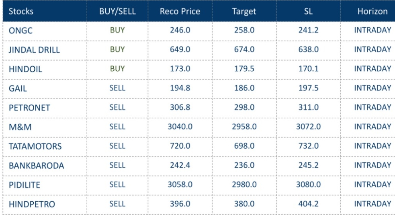This screenshot has height=215, width=395.
Task: Select the TATAMOTORS target 698.0 cell
Action: 244,146
